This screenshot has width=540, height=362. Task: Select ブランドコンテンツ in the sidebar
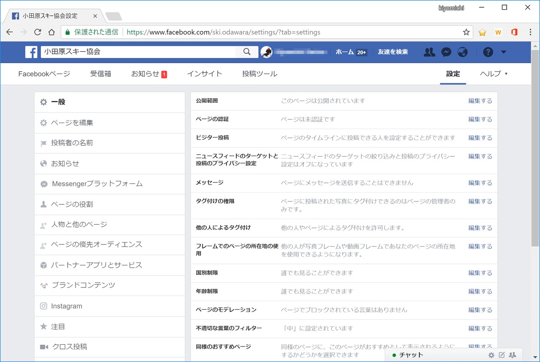tap(110, 285)
